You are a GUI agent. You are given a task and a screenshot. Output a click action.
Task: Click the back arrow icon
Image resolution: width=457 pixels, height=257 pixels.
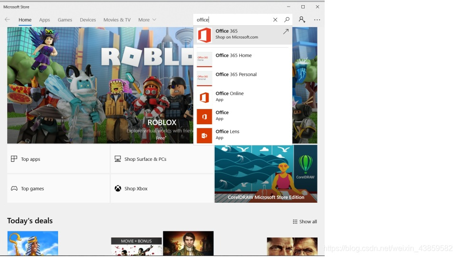[7, 20]
